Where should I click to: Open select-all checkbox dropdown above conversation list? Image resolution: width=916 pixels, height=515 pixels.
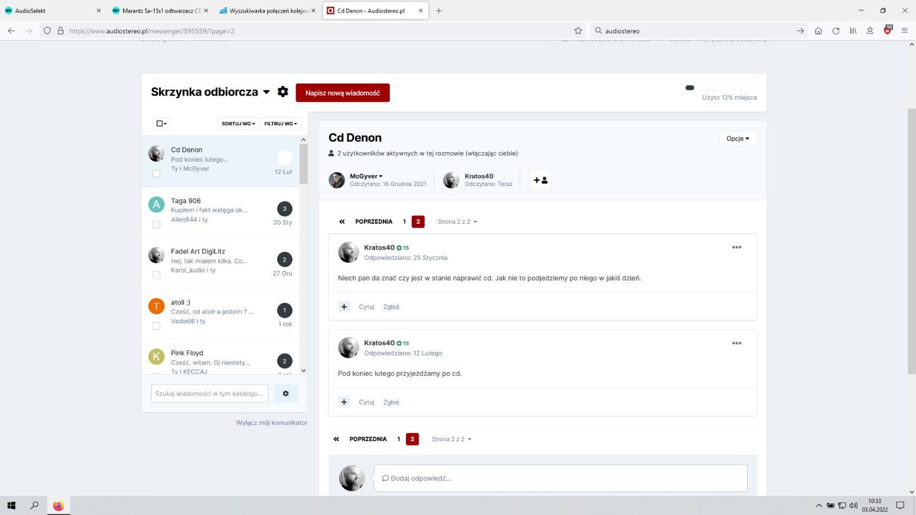click(161, 124)
